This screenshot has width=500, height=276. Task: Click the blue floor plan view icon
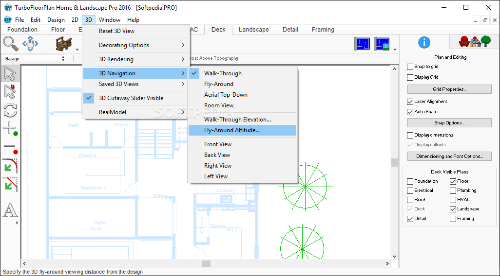coord(362,44)
